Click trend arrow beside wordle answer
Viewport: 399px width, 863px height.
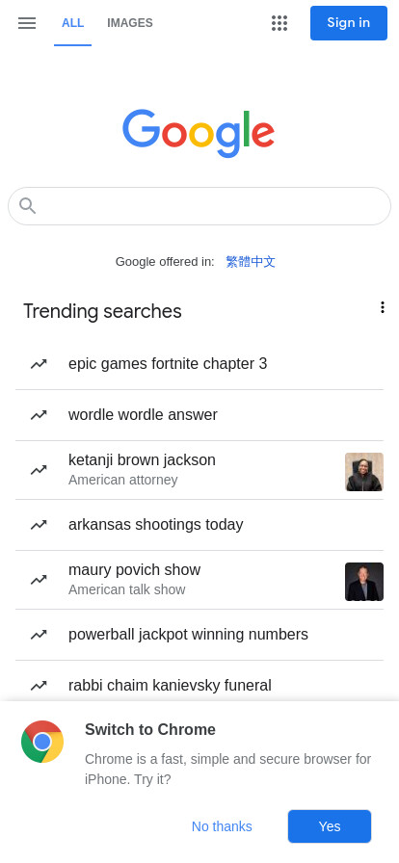pos(39,415)
